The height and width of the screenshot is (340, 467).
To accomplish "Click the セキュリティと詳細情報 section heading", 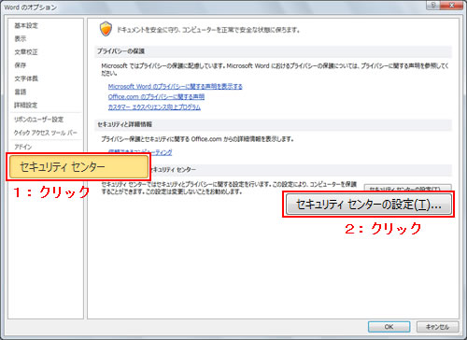I will [x=124, y=124].
